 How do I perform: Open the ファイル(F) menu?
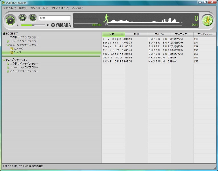click(x=9, y=8)
